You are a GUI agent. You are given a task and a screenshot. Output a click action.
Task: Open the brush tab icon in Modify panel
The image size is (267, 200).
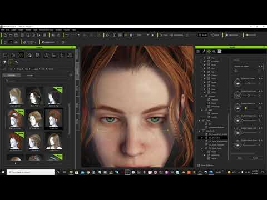click(204, 51)
